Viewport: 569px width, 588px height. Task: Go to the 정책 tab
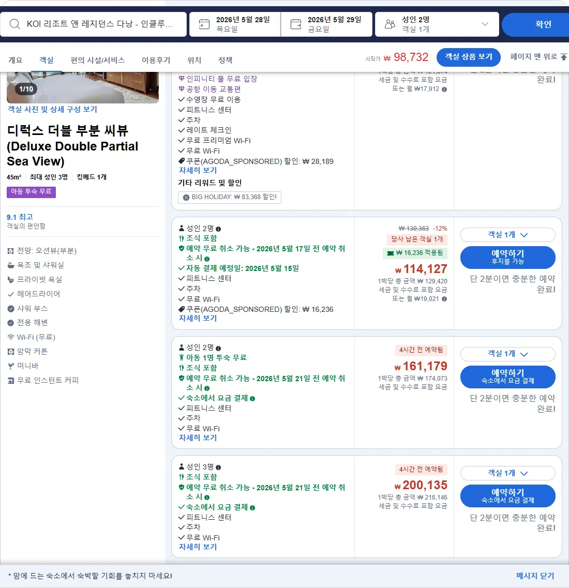[226, 60]
